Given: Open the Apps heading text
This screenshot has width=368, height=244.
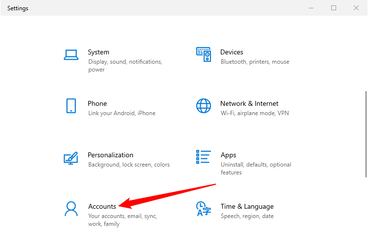Looking at the screenshot, I should pos(228,155).
